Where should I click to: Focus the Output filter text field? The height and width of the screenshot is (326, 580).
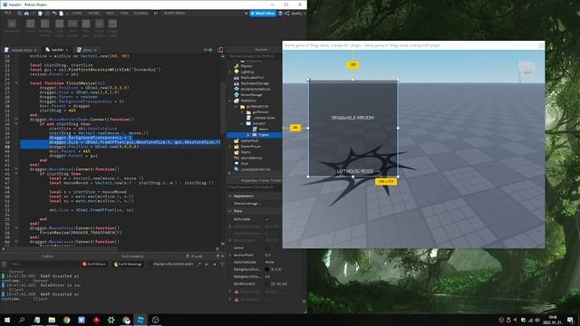coord(43,264)
